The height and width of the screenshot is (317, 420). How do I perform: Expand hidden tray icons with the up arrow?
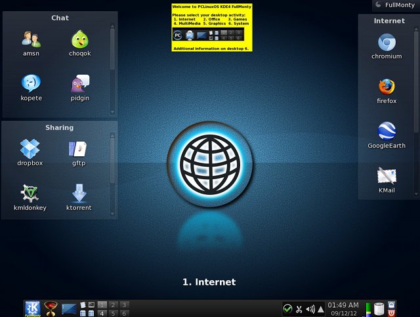point(321,310)
